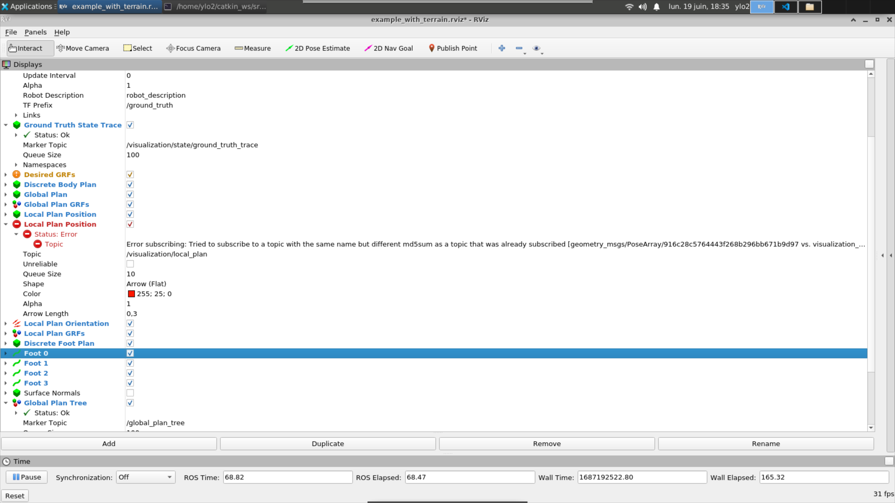This screenshot has height=503, width=895.
Task: Click the Focus Camera tool
Action: click(193, 48)
